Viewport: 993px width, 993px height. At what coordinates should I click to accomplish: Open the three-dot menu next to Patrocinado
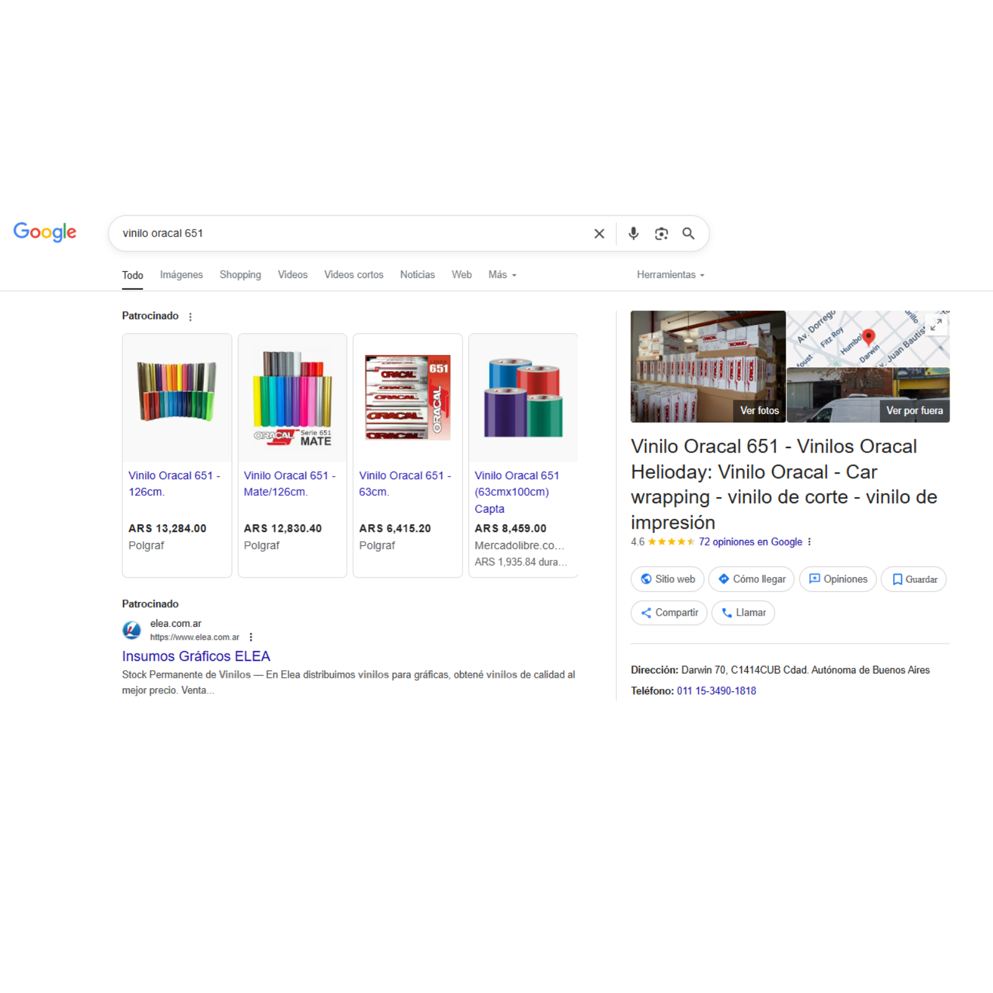click(x=191, y=317)
